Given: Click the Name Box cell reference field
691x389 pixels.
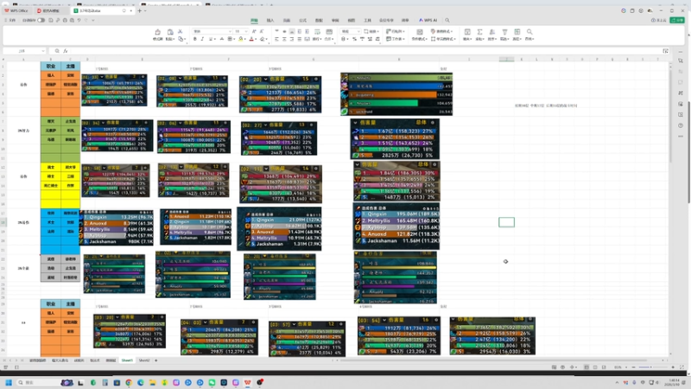Looking at the screenshot, I should (x=24, y=51).
